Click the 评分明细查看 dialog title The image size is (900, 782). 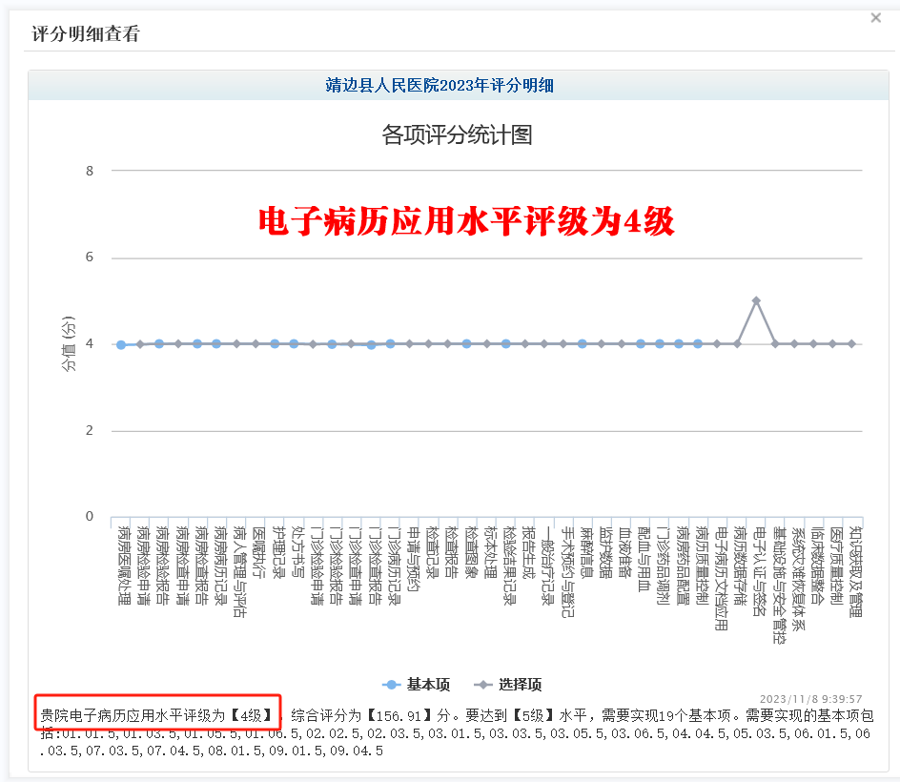86,34
